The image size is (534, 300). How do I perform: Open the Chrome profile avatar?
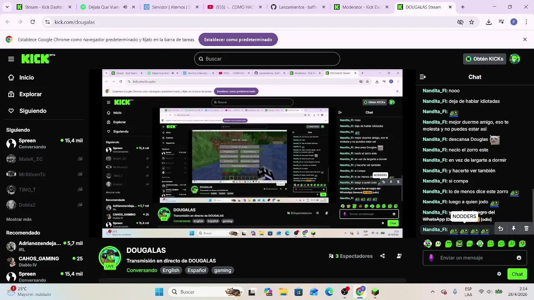tap(514, 22)
